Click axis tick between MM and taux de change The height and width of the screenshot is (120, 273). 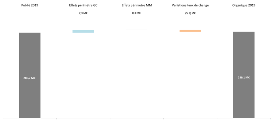pyautogui.click(x=164, y=119)
